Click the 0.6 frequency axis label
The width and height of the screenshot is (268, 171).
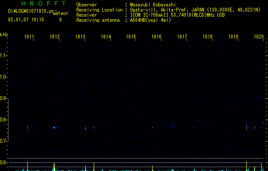[3, 162]
